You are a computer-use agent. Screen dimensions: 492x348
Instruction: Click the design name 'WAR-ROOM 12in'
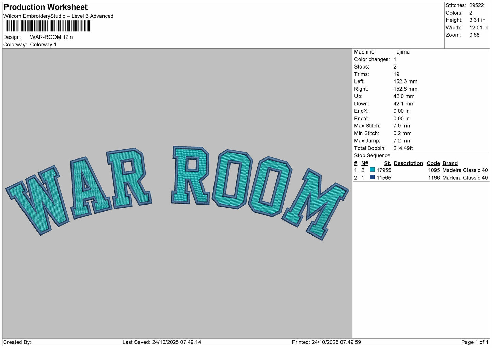pos(51,37)
